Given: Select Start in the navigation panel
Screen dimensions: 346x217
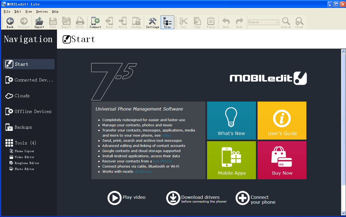Looking at the screenshot, I should click(x=29, y=64).
